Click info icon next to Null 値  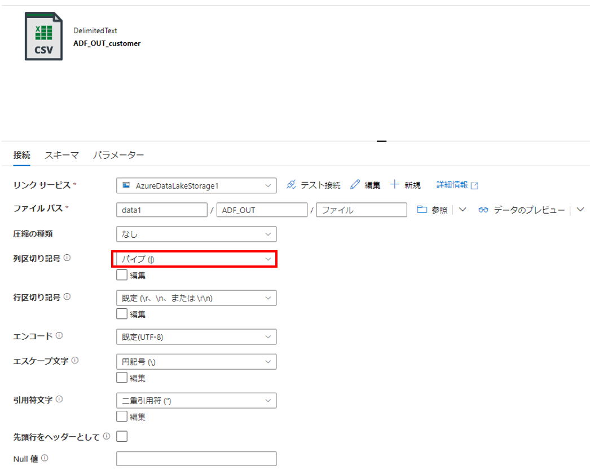tap(45, 458)
